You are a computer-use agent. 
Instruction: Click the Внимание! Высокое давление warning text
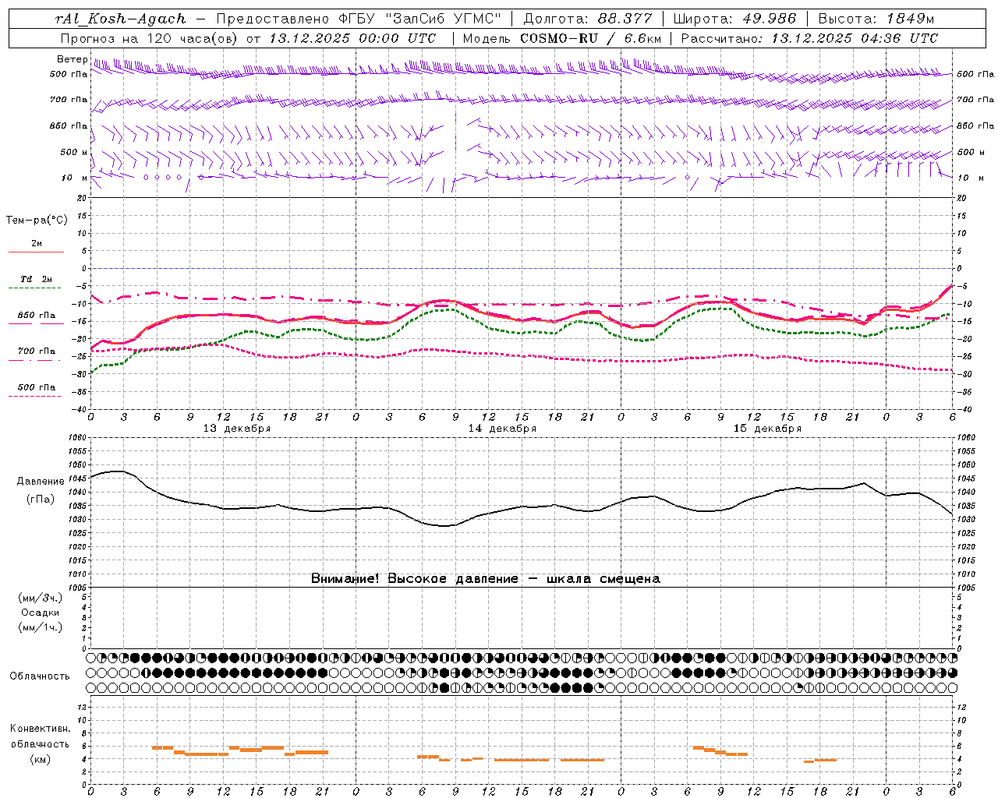click(486, 578)
